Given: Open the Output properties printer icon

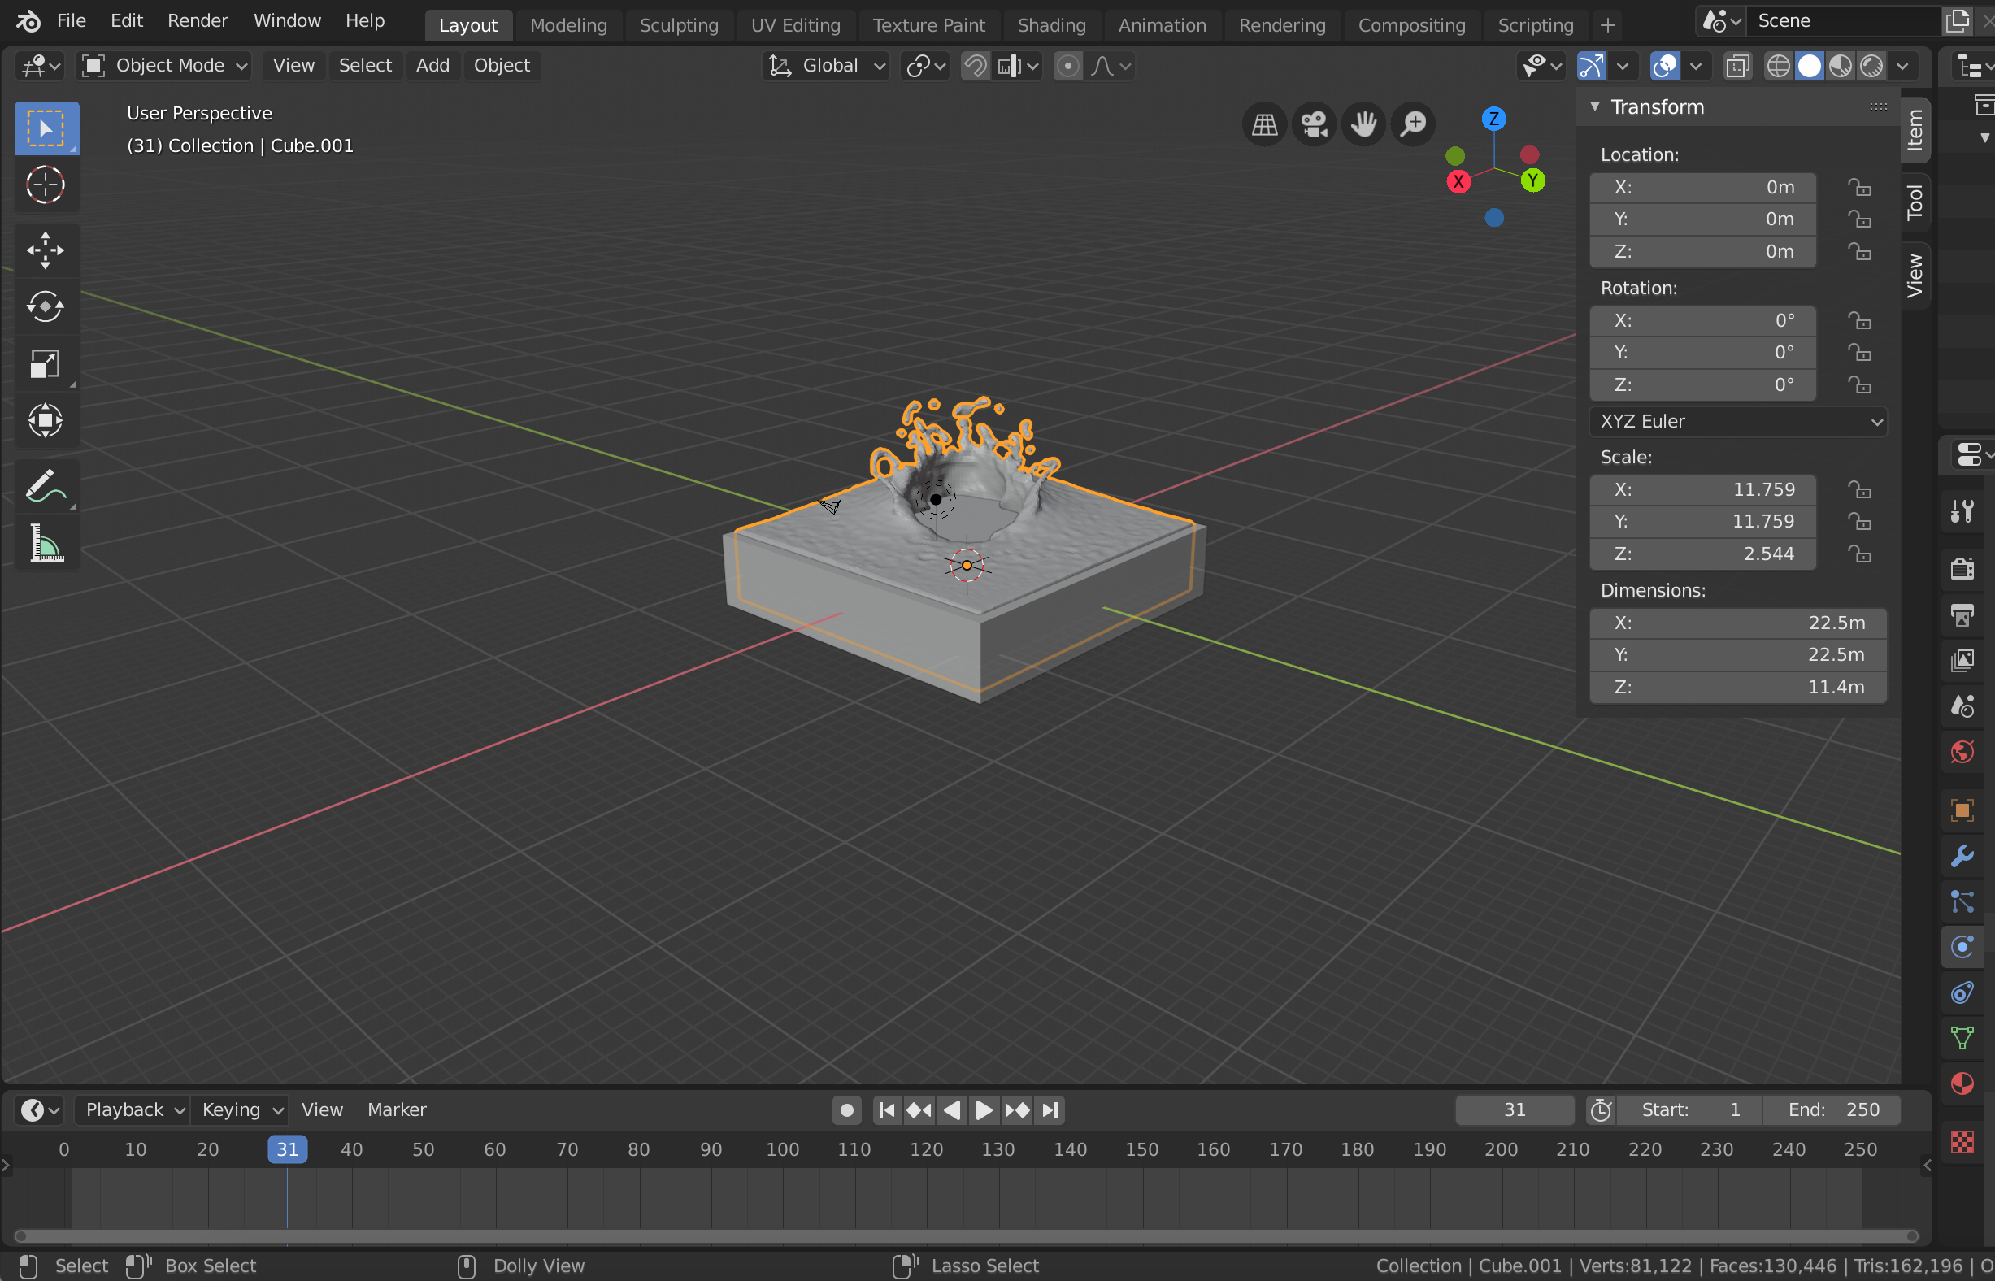Looking at the screenshot, I should (x=1962, y=614).
